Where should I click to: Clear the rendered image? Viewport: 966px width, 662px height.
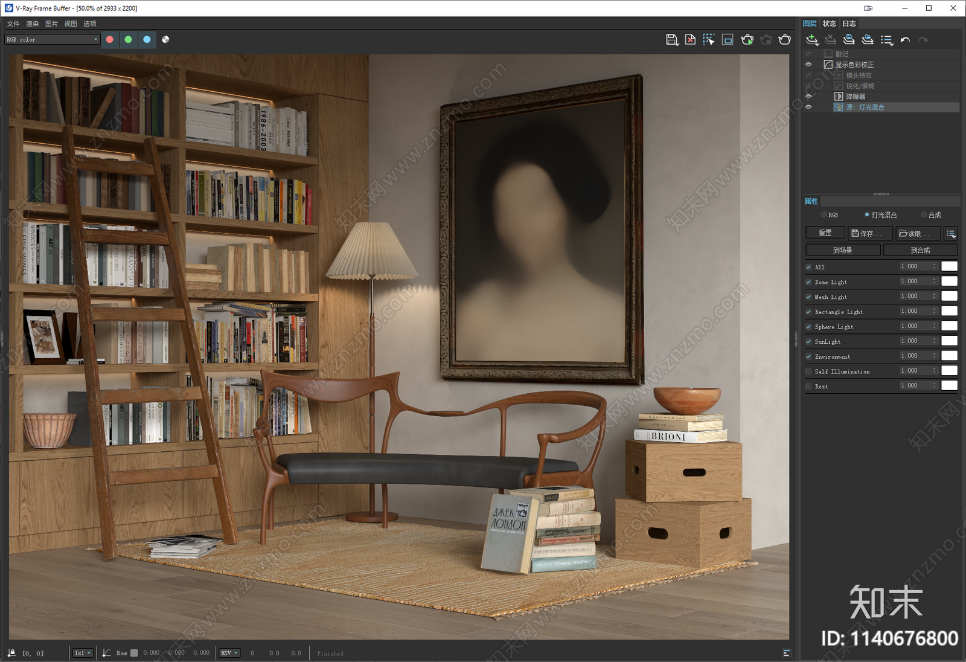pyautogui.click(x=691, y=40)
